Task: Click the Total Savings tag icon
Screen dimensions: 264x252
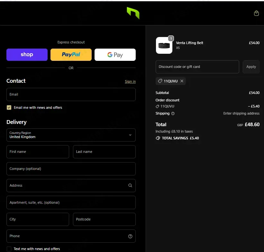Action: pos(158,138)
